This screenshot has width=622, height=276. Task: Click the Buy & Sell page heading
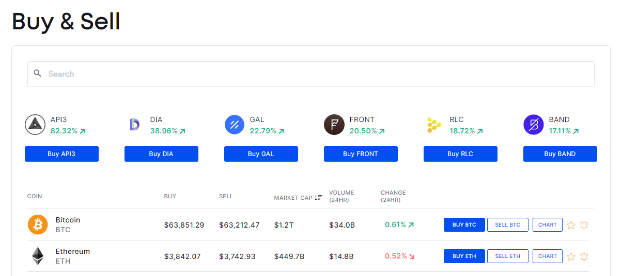(66, 22)
